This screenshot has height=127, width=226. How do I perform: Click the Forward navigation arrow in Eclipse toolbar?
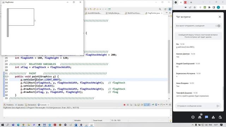pos(103,9)
